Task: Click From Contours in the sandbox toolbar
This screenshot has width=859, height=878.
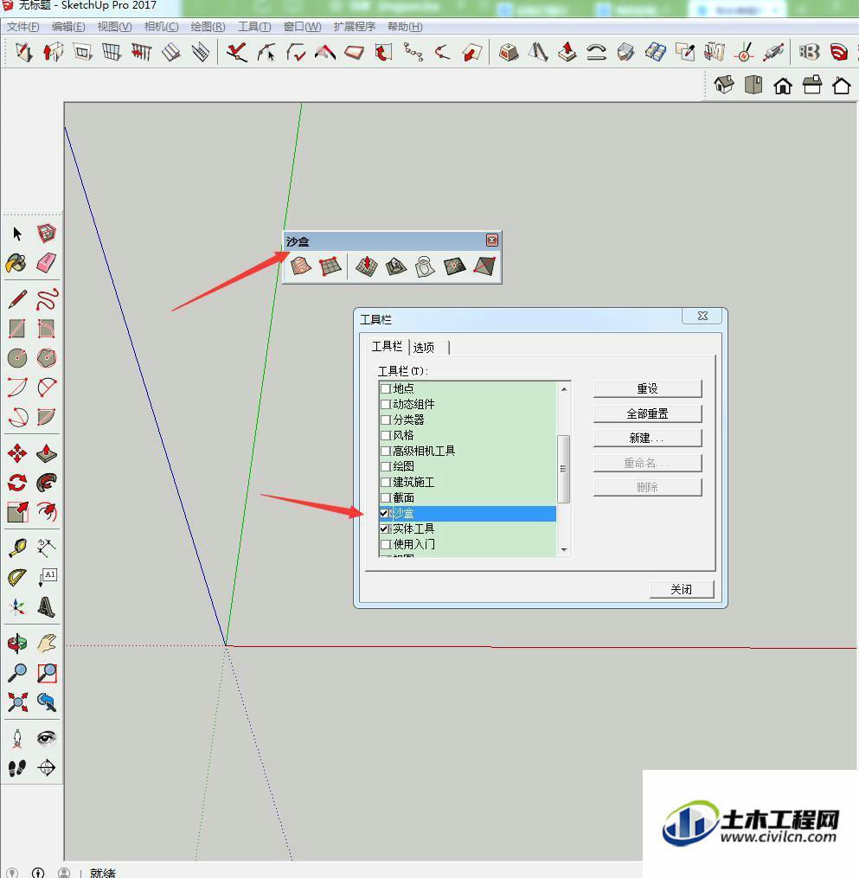Action: (x=301, y=266)
